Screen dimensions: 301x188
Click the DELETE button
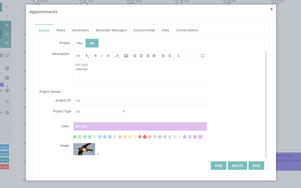point(237,165)
